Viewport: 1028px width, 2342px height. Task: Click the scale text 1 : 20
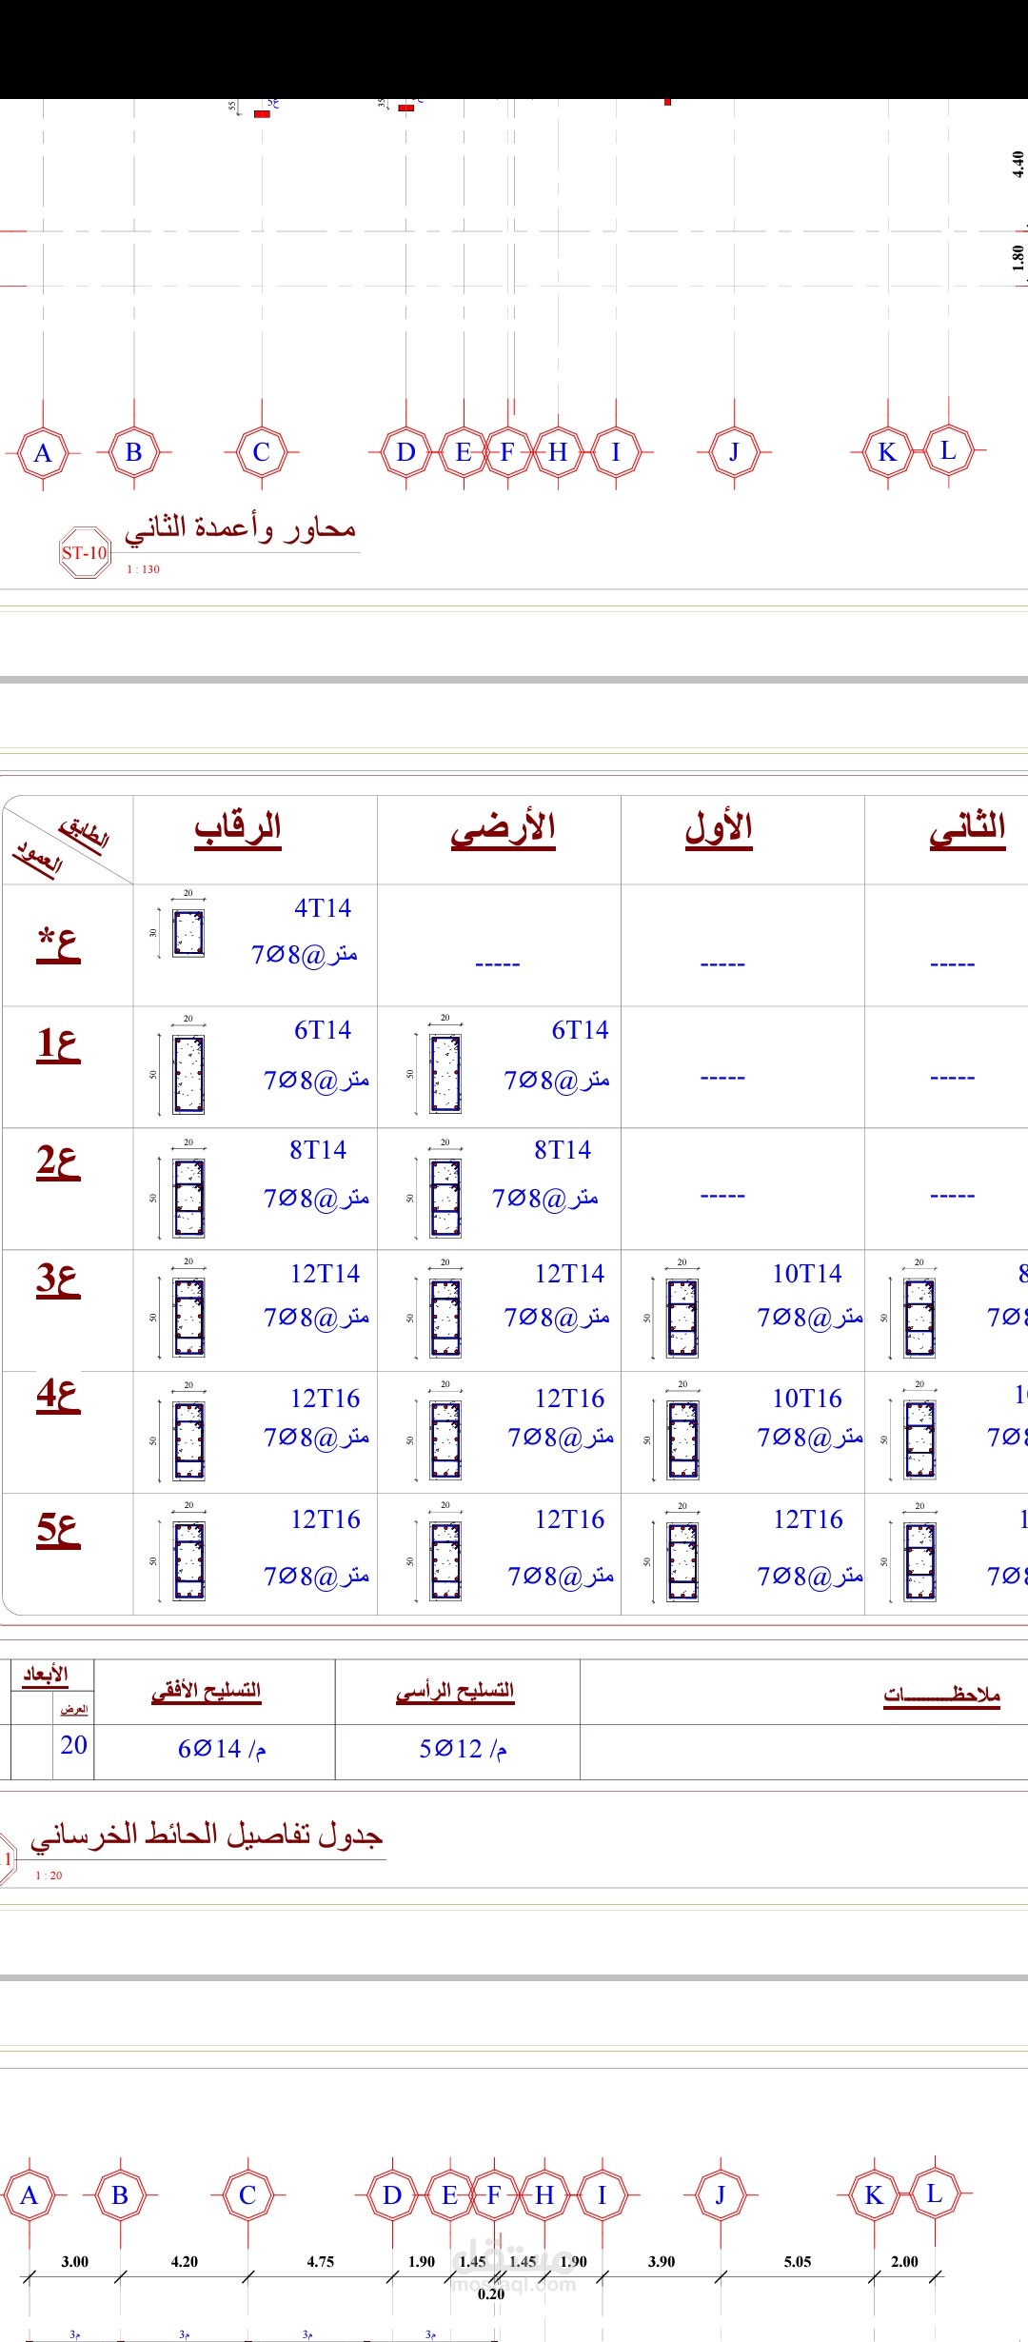tap(49, 1876)
